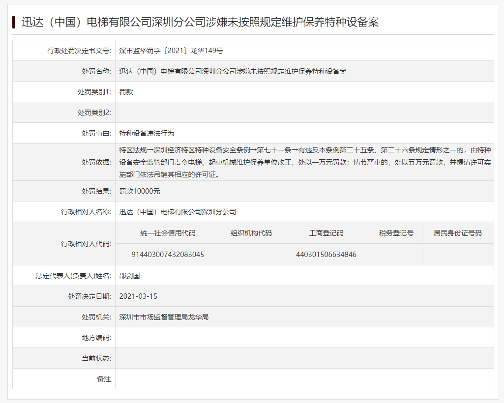Select the label 处罚依据
This screenshot has width=504, height=403.
click(96, 162)
